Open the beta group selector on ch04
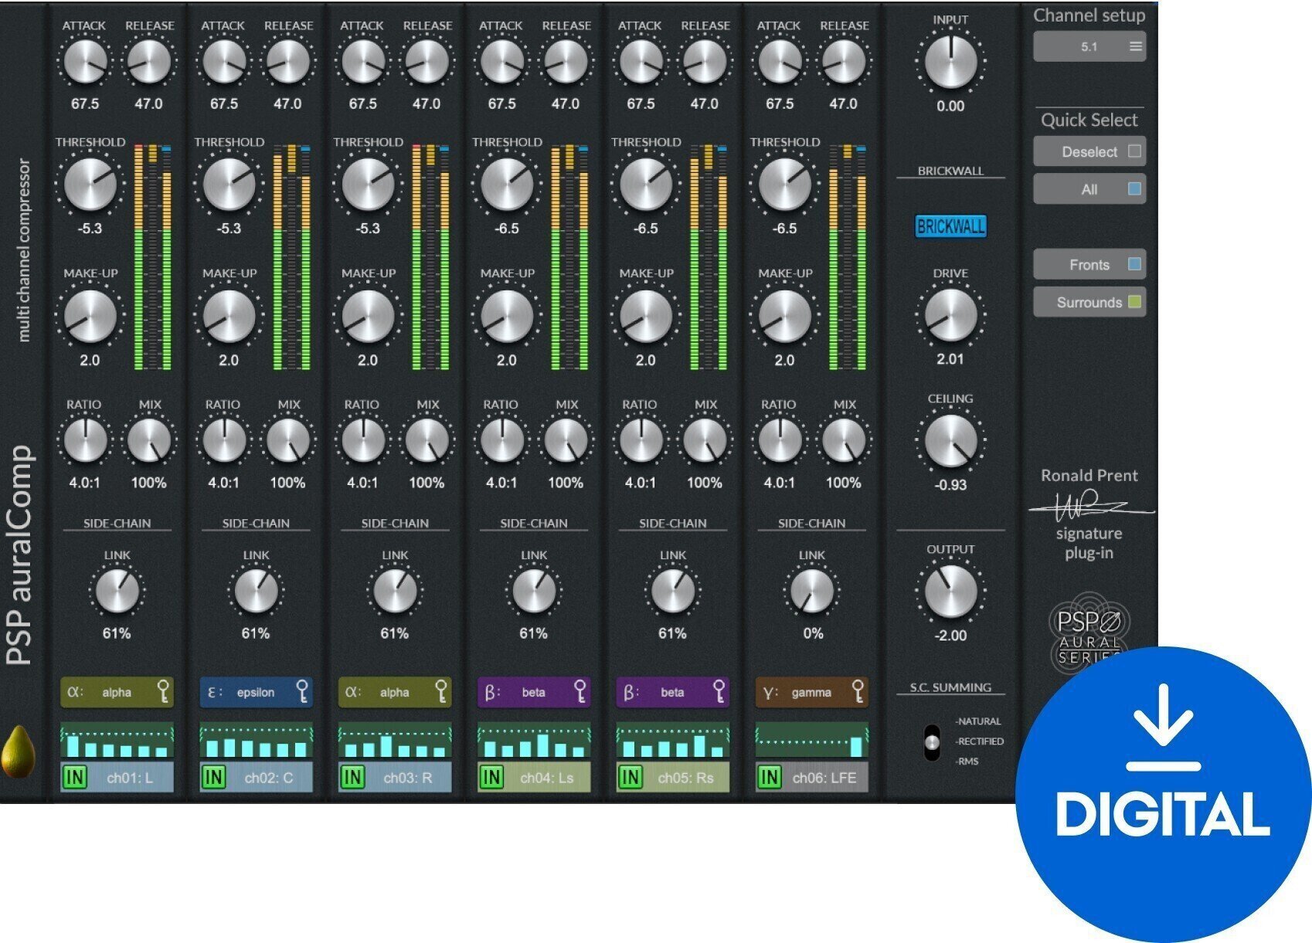The width and height of the screenshot is (1312, 943). (533, 692)
